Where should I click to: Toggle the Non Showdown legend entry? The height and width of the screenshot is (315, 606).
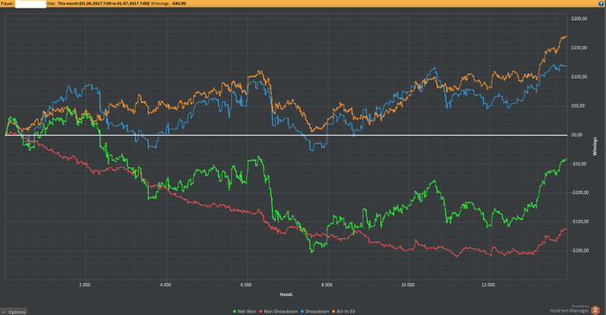278,312
